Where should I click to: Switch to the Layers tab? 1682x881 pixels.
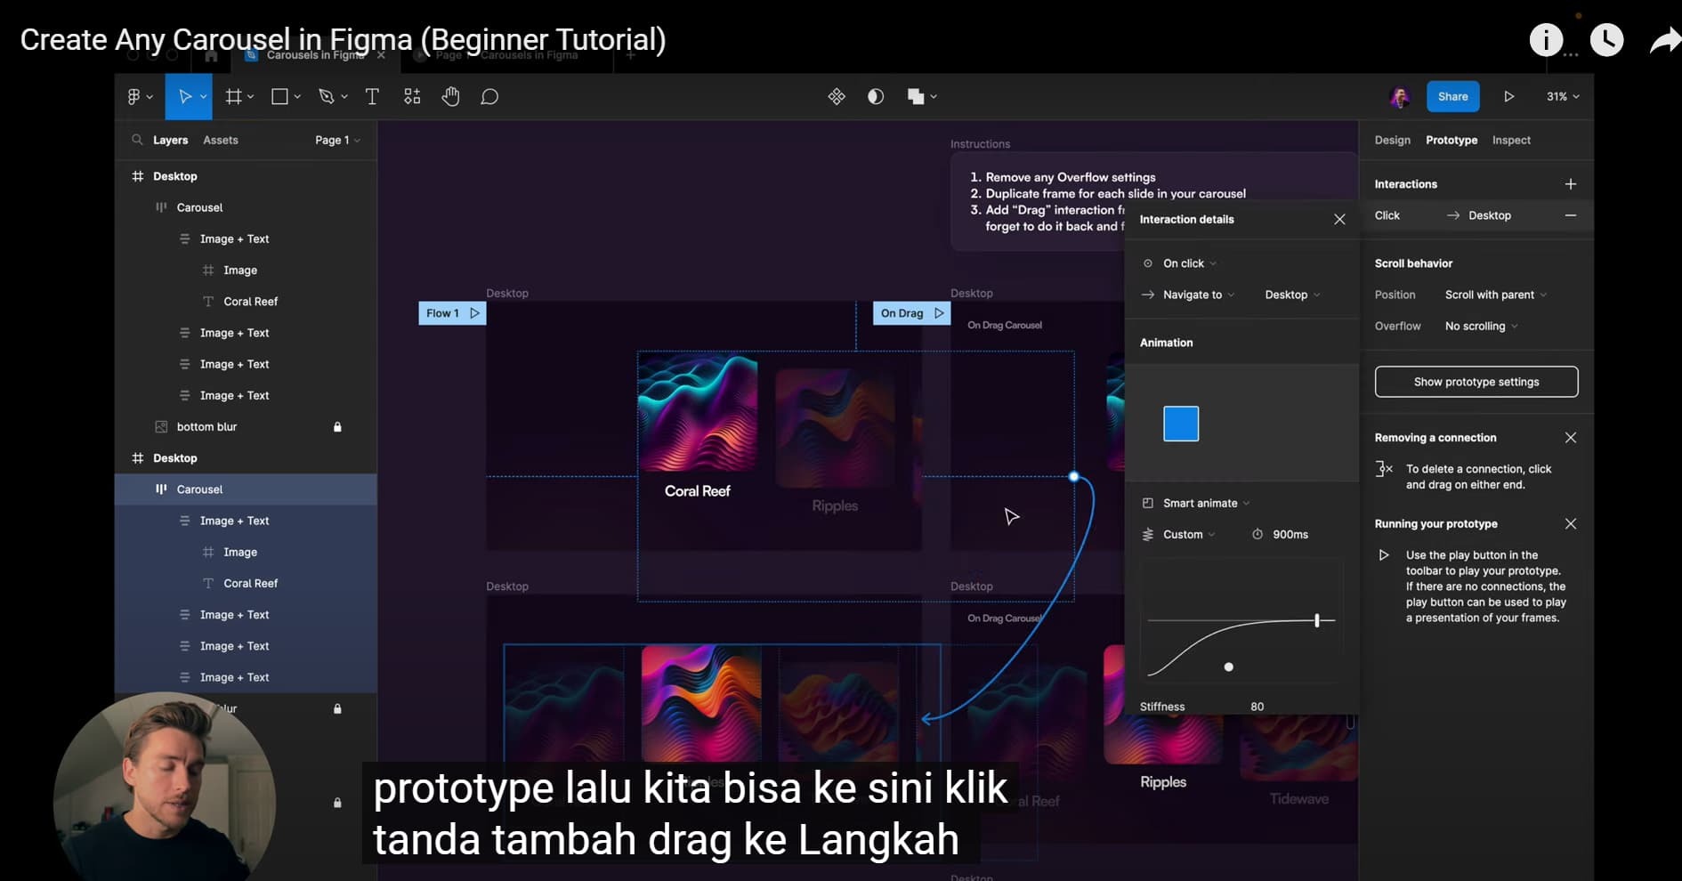click(170, 140)
